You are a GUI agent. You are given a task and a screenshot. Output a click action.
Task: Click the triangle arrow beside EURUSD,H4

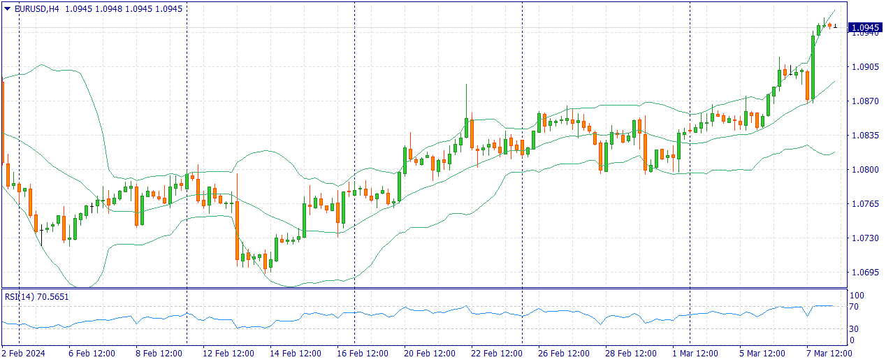(x=7, y=9)
